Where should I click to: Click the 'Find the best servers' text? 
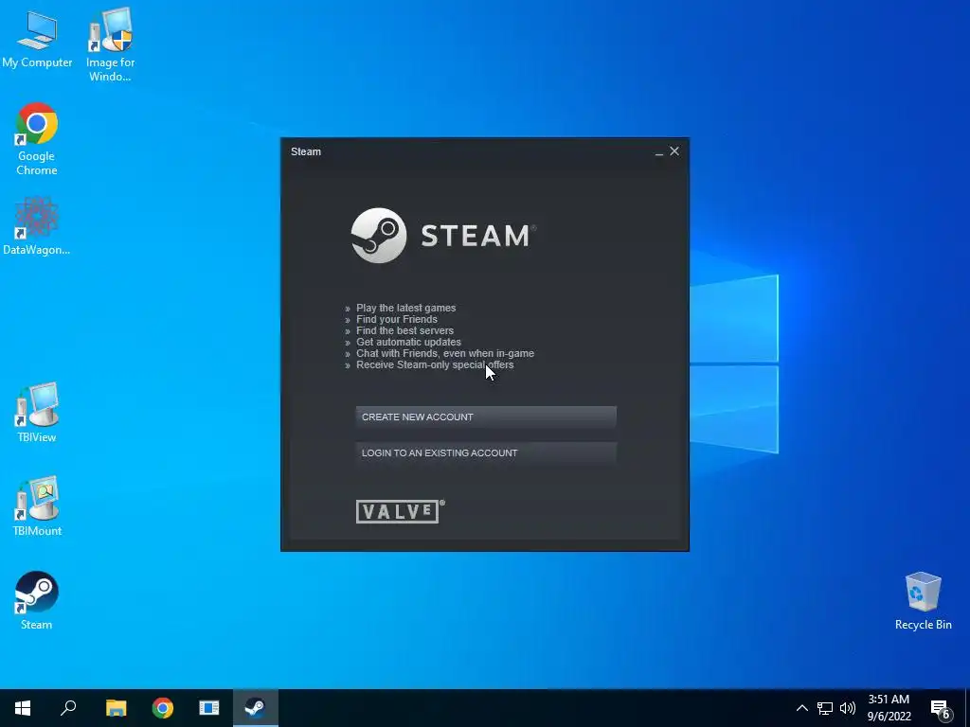(404, 330)
